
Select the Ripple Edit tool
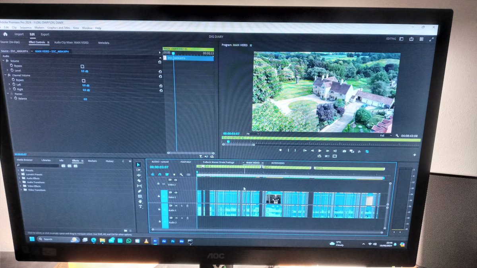tap(139, 175)
